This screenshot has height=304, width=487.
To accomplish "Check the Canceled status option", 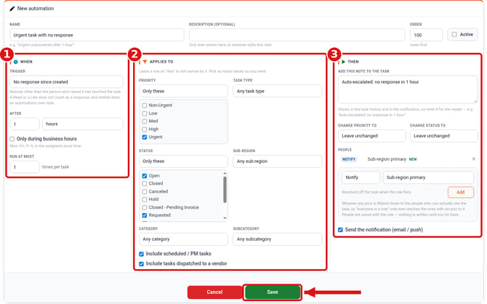I will [145, 192].
